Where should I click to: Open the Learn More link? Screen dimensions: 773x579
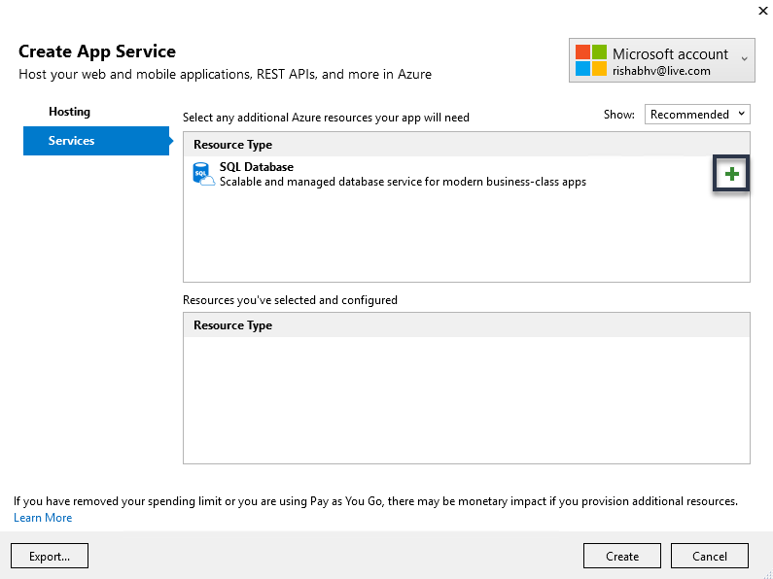click(43, 518)
